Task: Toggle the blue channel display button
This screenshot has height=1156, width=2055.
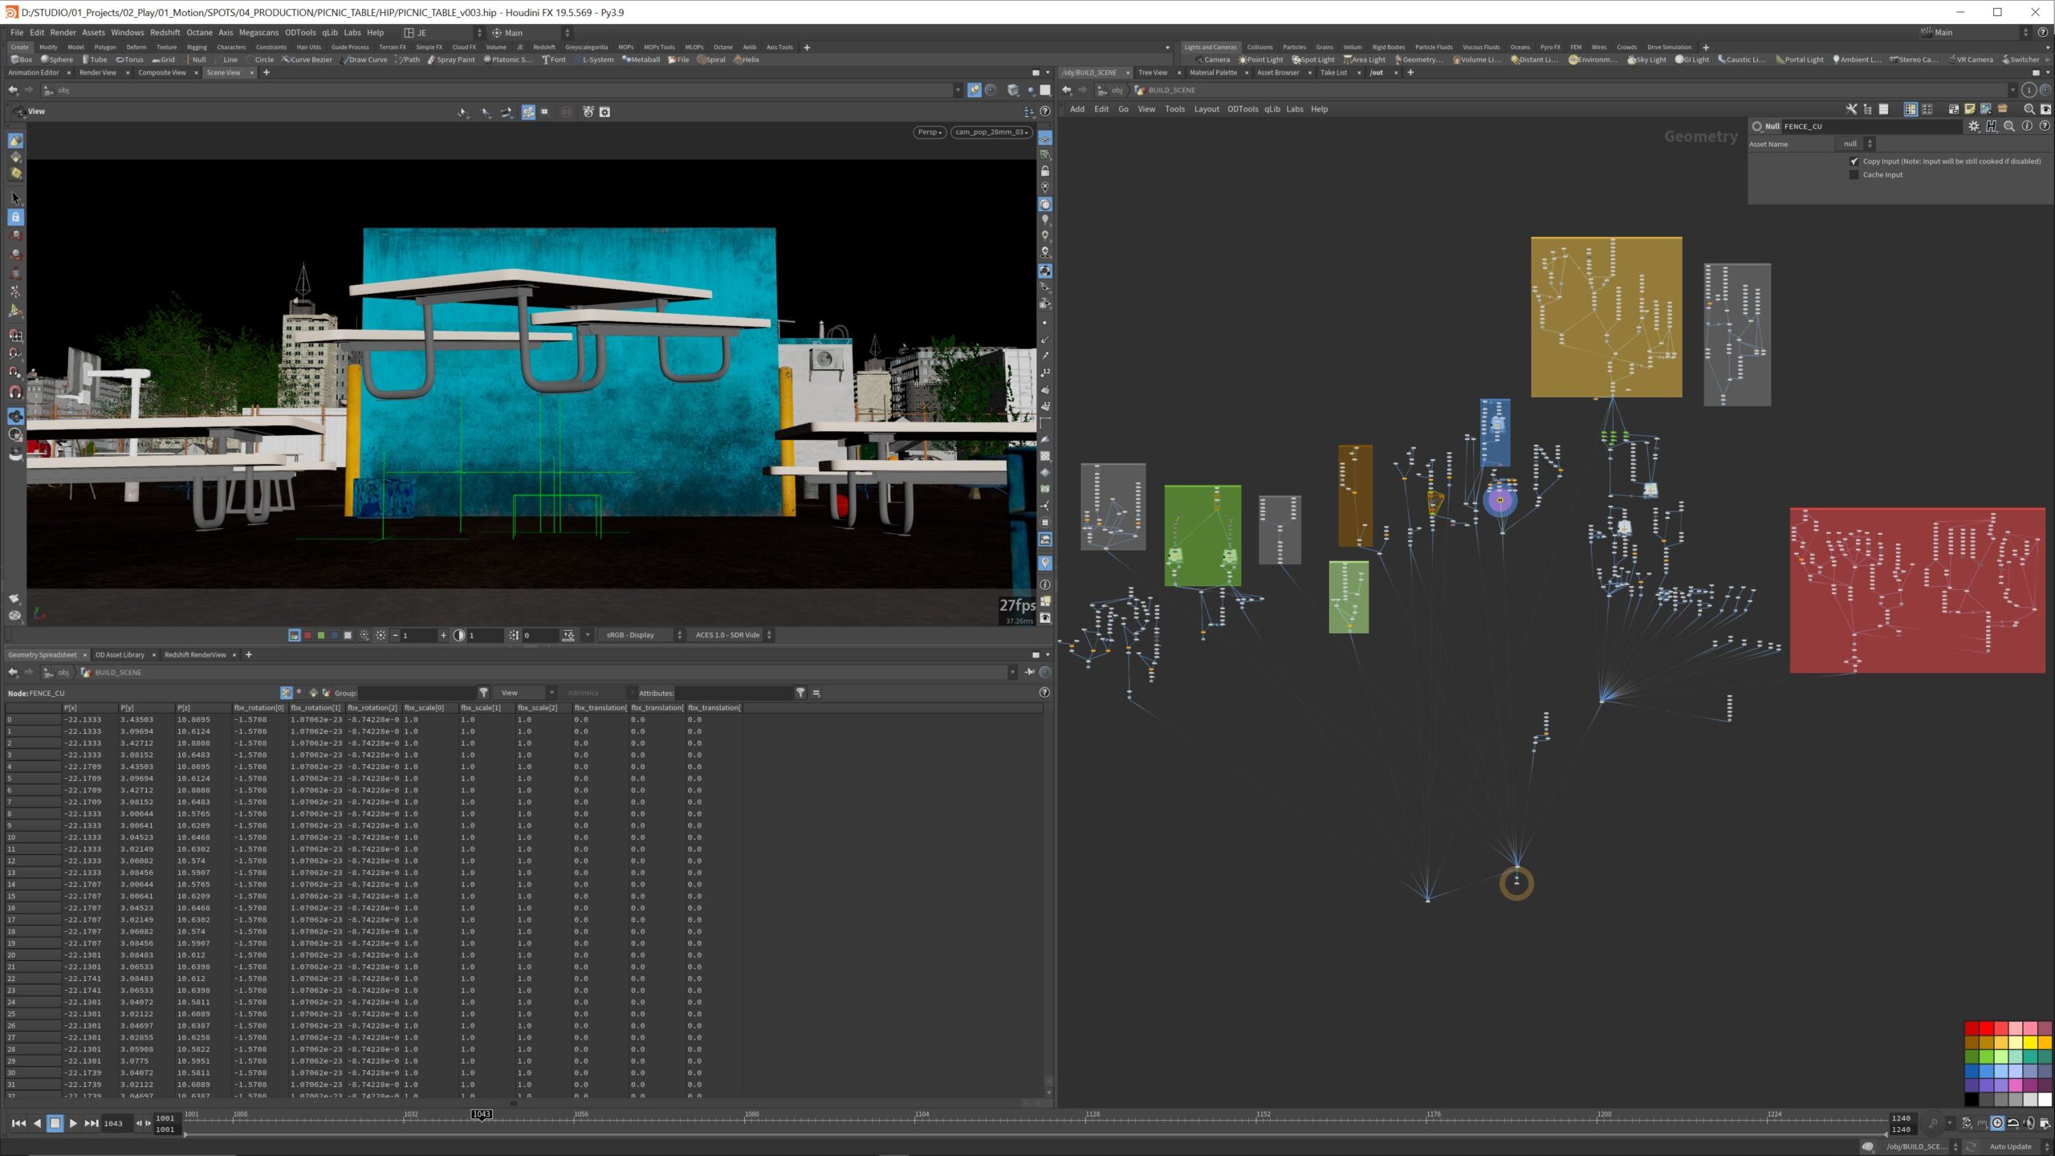Action: tap(335, 635)
